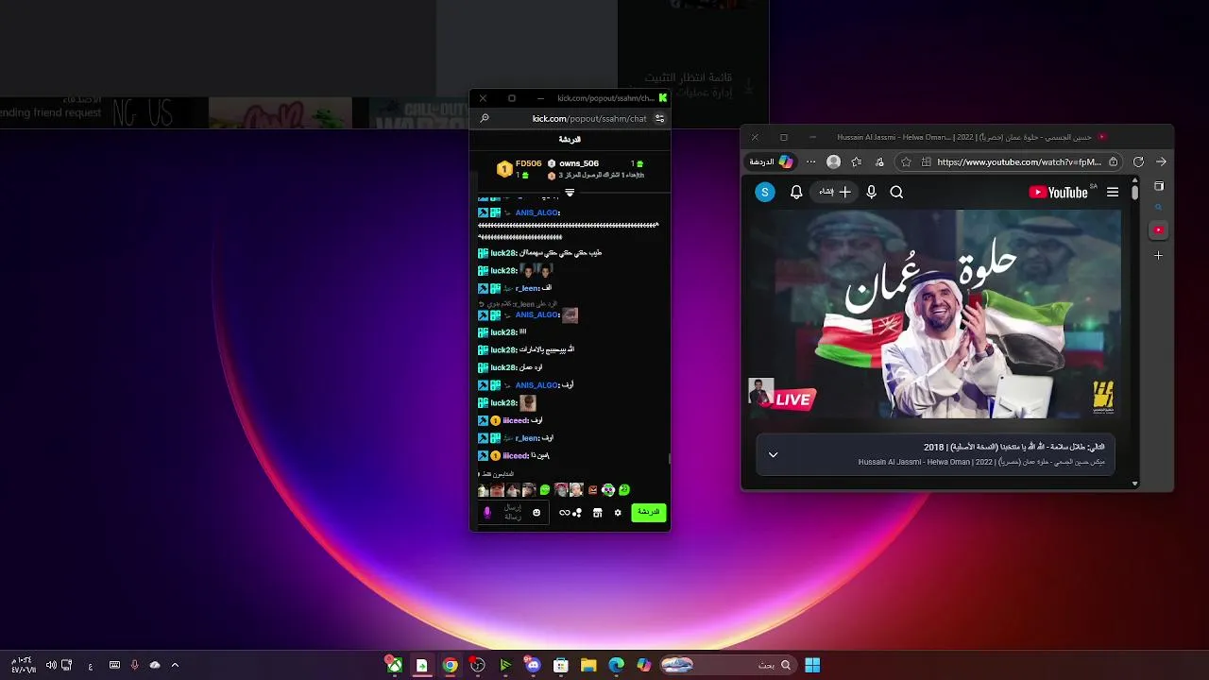Click the music note media icon in Edge toolbar
The height and width of the screenshot is (680, 1209).
pyautogui.click(x=879, y=162)
